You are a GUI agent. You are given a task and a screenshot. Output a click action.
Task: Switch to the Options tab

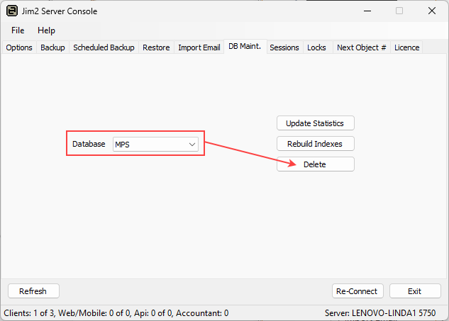[19, 47]
